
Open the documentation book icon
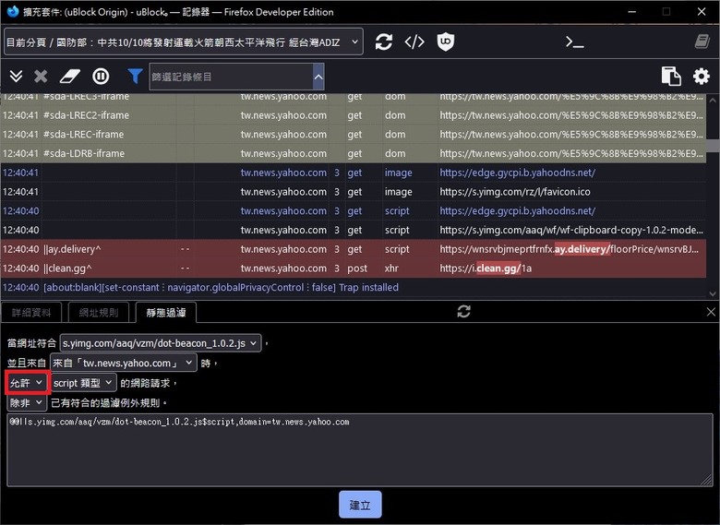(702, 42)
